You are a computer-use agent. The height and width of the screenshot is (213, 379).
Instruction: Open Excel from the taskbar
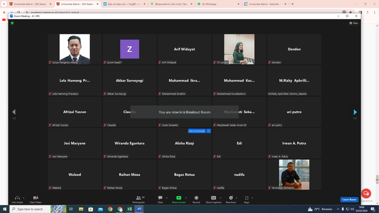click(x=130, y=209)
